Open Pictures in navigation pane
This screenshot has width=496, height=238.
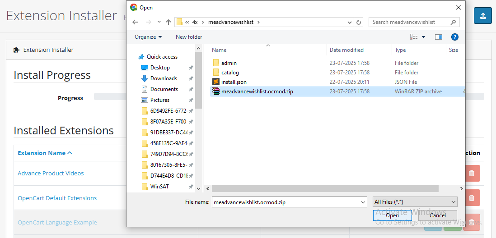[160, 100]
